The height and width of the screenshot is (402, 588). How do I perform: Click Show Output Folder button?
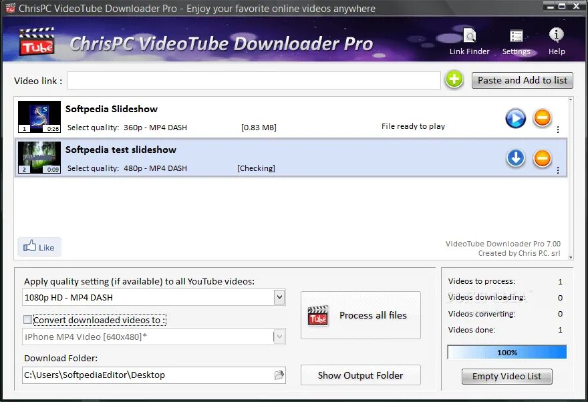point(360,375)
